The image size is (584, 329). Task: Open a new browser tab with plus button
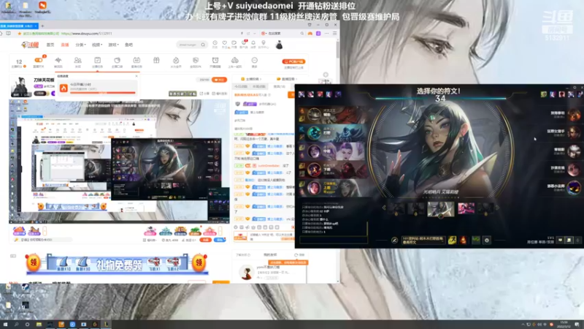[x=42, y=26]
